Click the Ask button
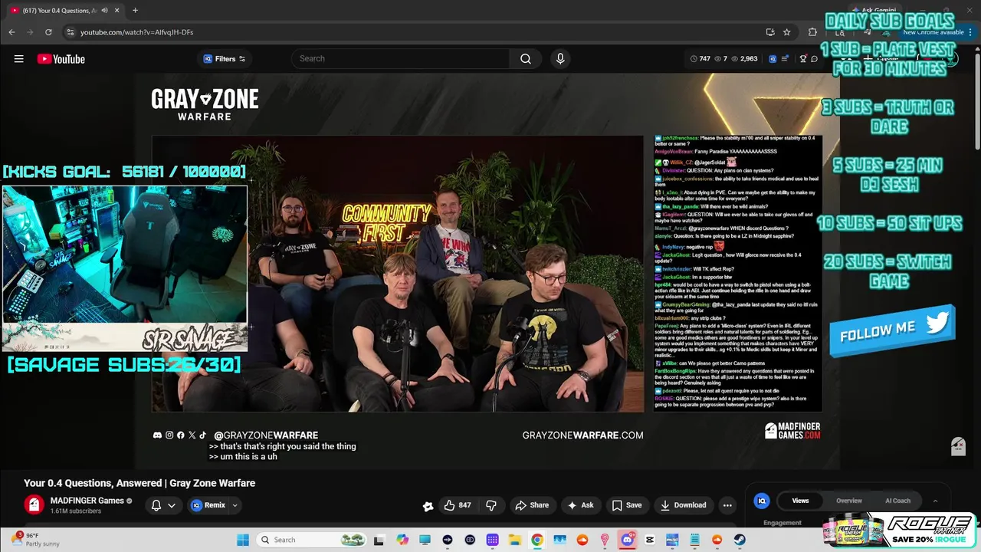 [580, 505]
